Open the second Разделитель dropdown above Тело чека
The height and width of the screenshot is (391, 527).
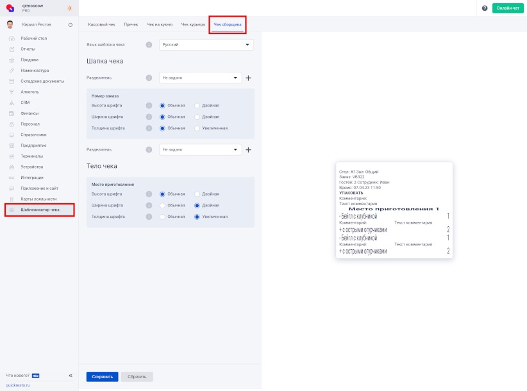coord(200,149)
